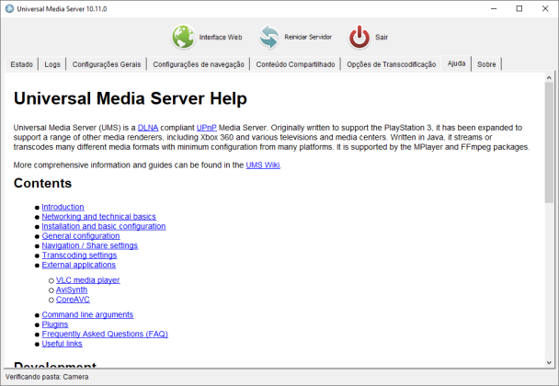Click the Reiniciar Servidor arrows icon
This screenshot has width=559, height=386.
point(268,38)
